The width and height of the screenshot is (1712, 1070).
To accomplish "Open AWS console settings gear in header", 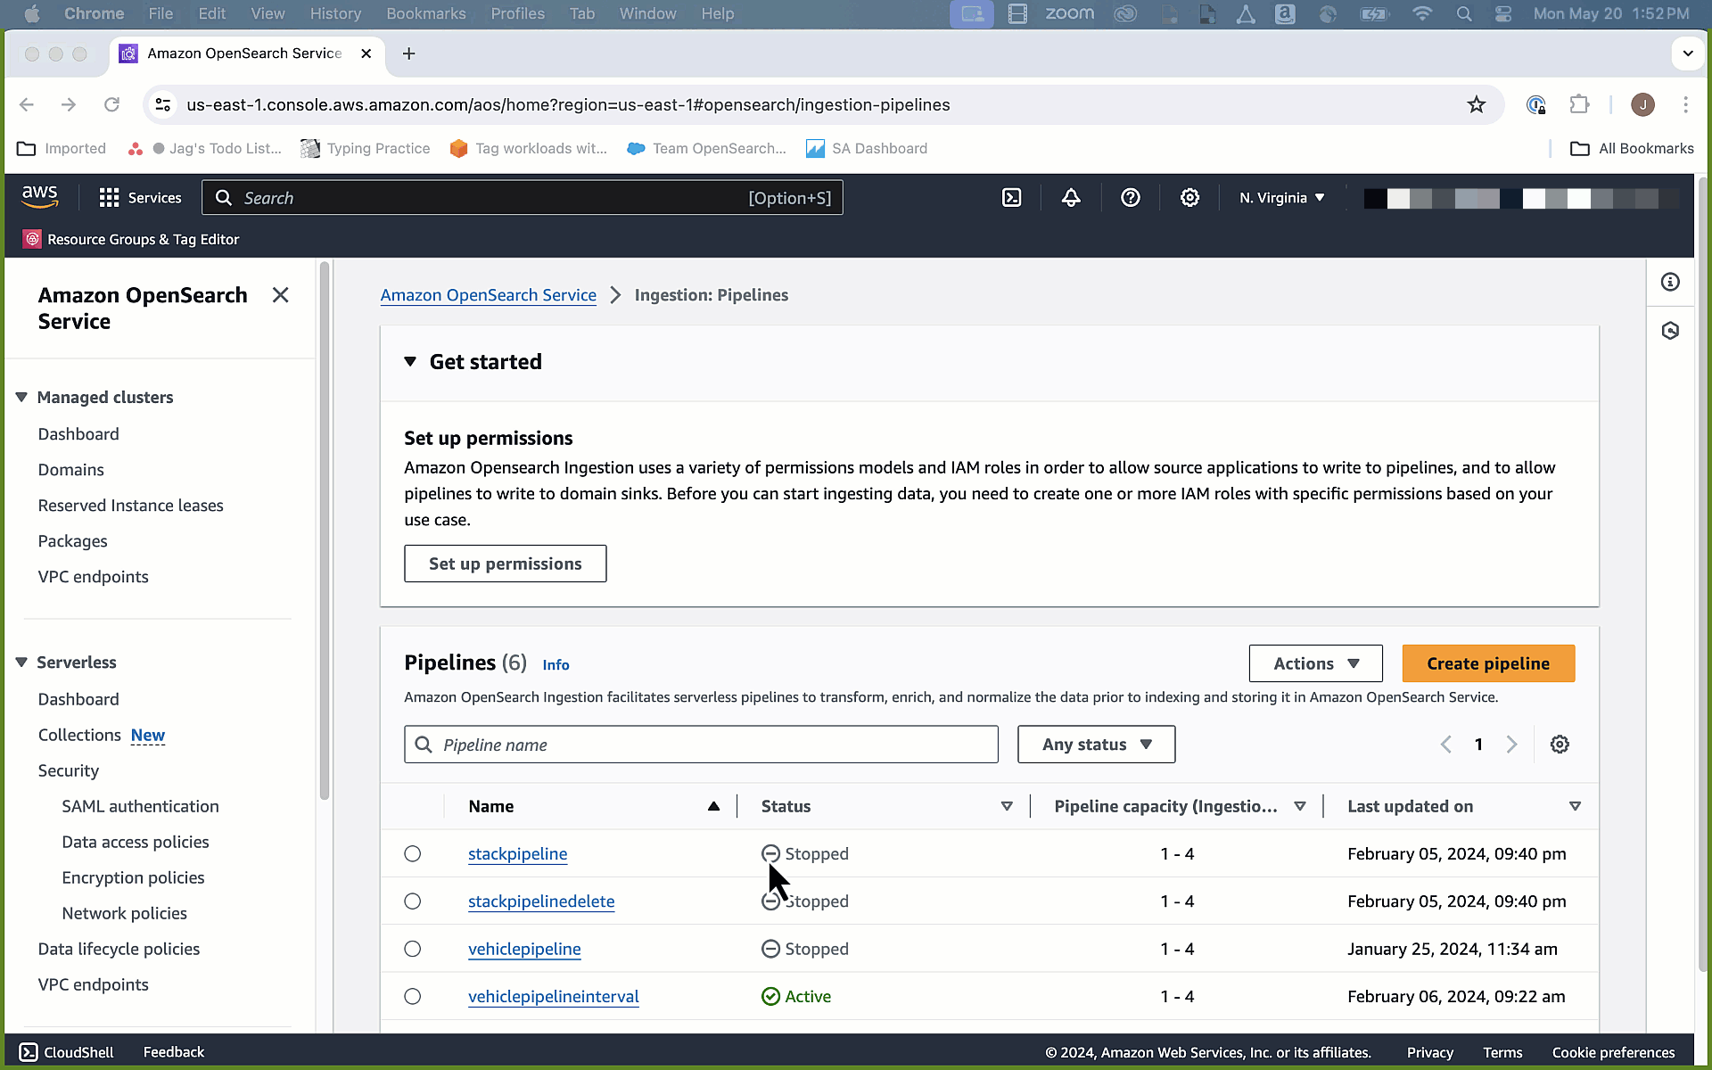I will point(1189,198).
